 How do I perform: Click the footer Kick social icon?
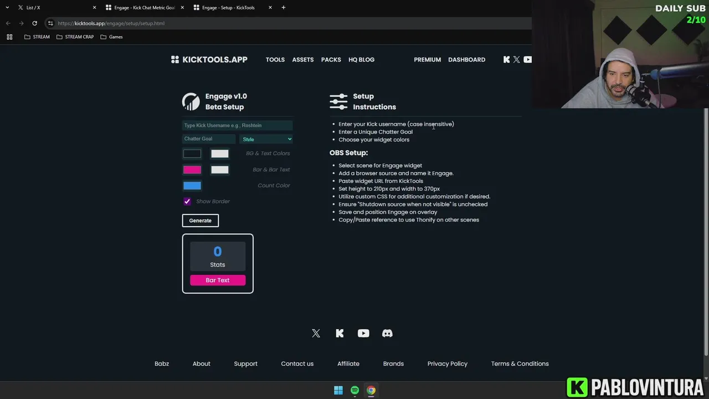pyautogui.click(x=340, y=333)
